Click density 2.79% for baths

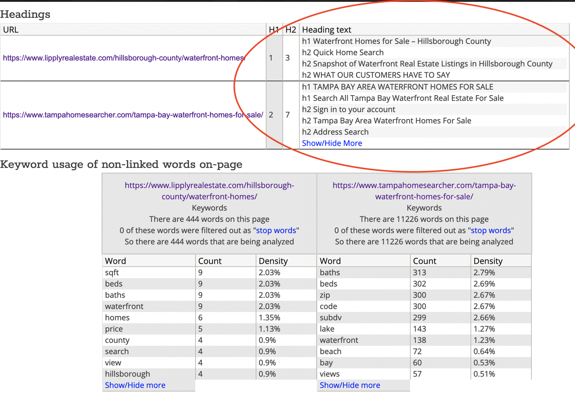(x=484, y=273)
